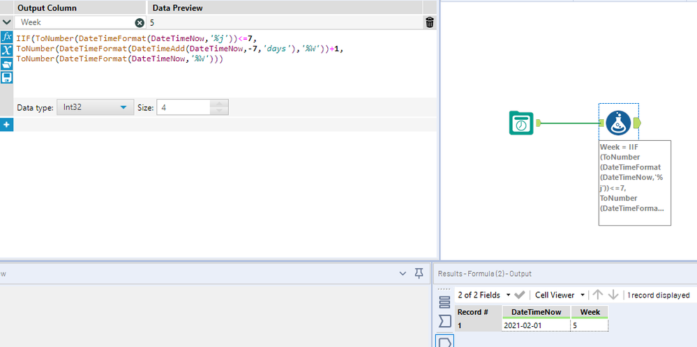This screenshot has width=697, height=347.
Task: Add a new expression with plus button
Action: [7, 125]
